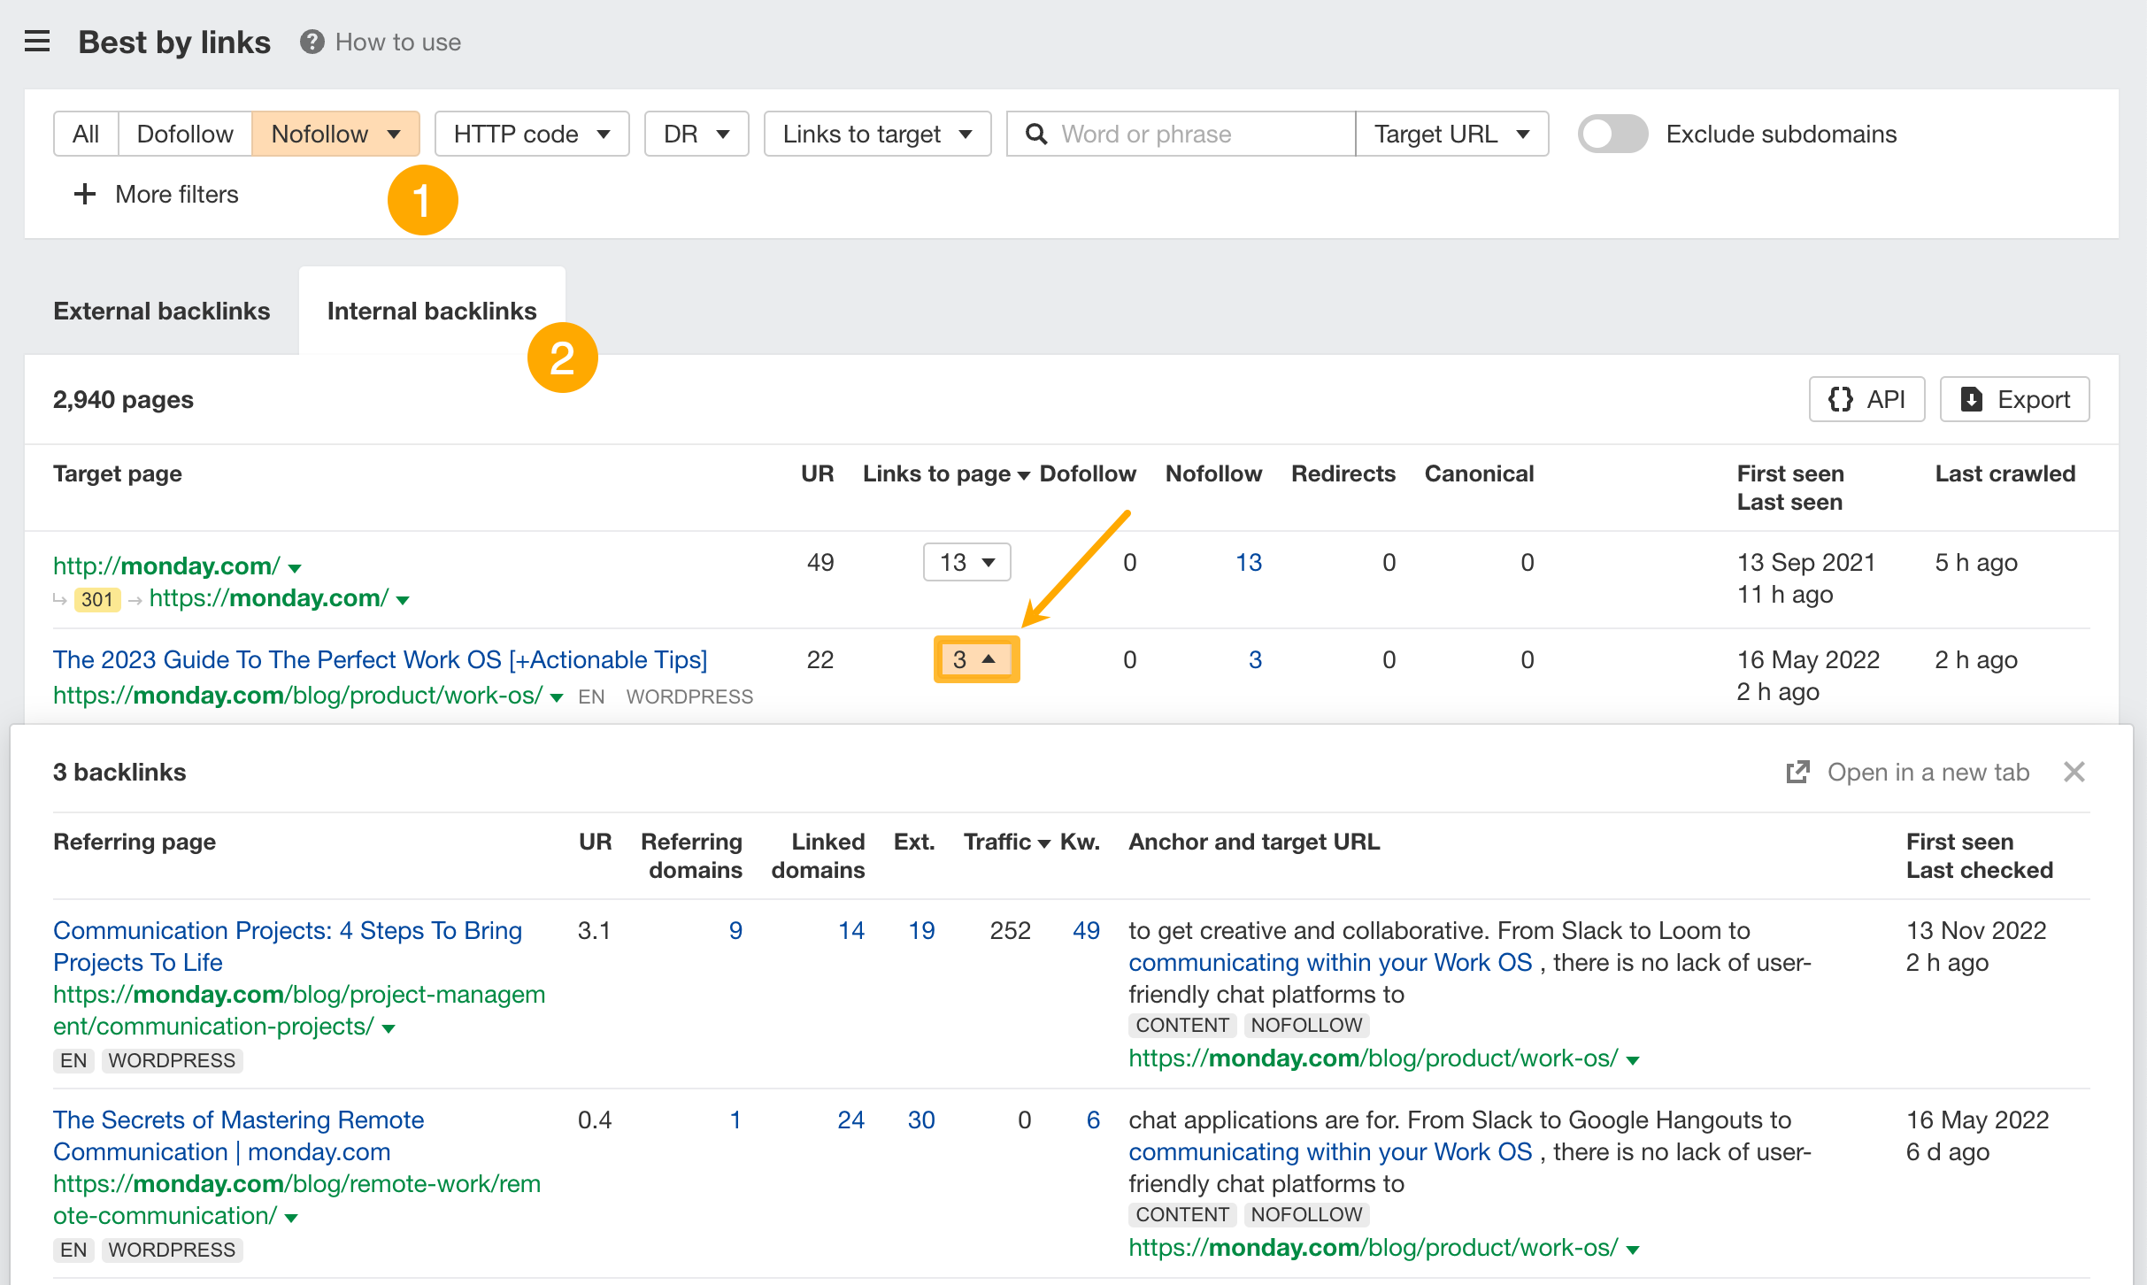Screen dimensions: 2147x1285
Task: Click Ext. value 19
Action: pos(921,930)
